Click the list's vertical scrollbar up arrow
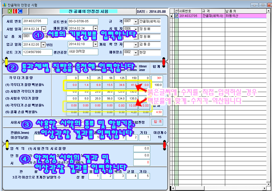272x191 pixels. coord(268,11)
